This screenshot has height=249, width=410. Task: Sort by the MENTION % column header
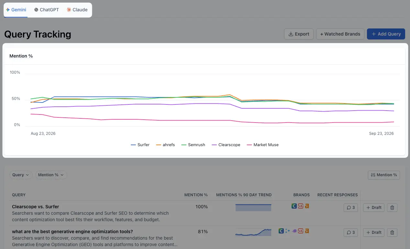click(x=196, y=195)
